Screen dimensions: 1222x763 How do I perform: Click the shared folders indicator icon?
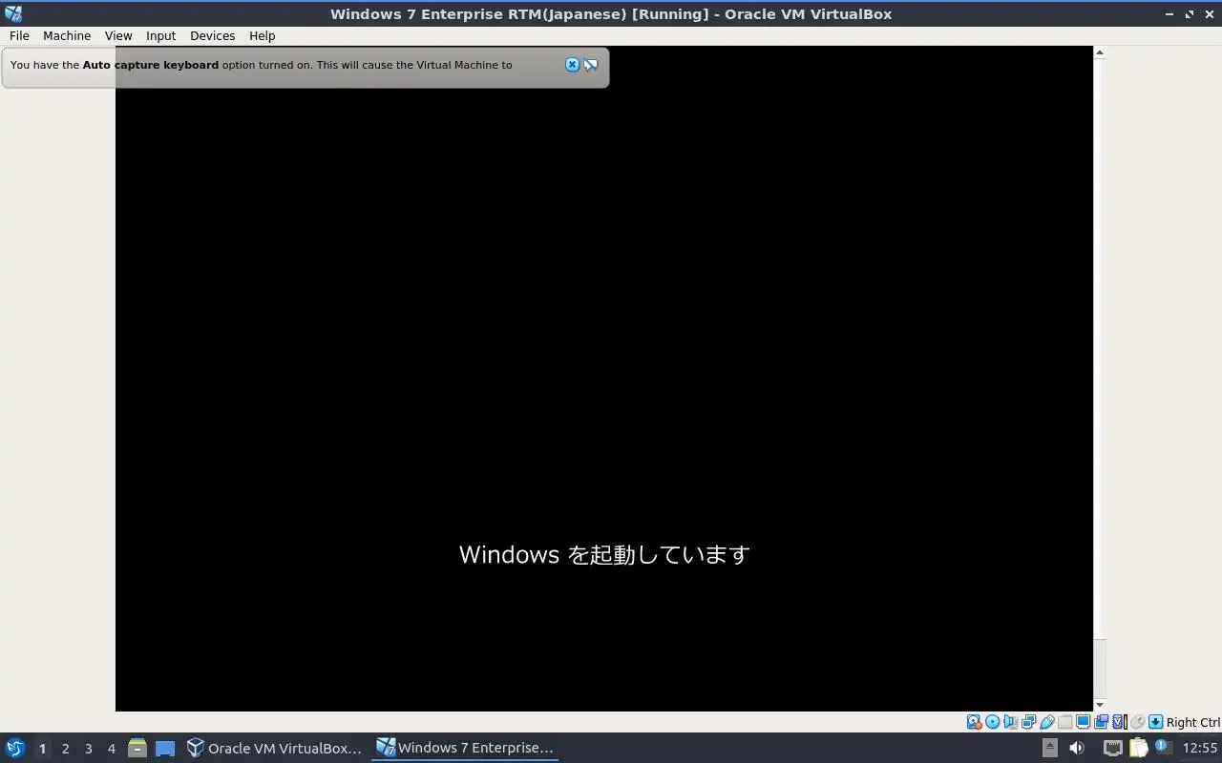tap(1064, 722)
